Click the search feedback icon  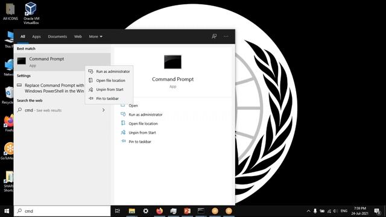[214, 36]
